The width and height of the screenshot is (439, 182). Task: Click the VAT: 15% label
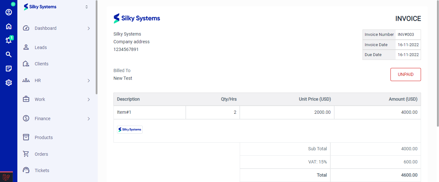[x=318, y=162]
